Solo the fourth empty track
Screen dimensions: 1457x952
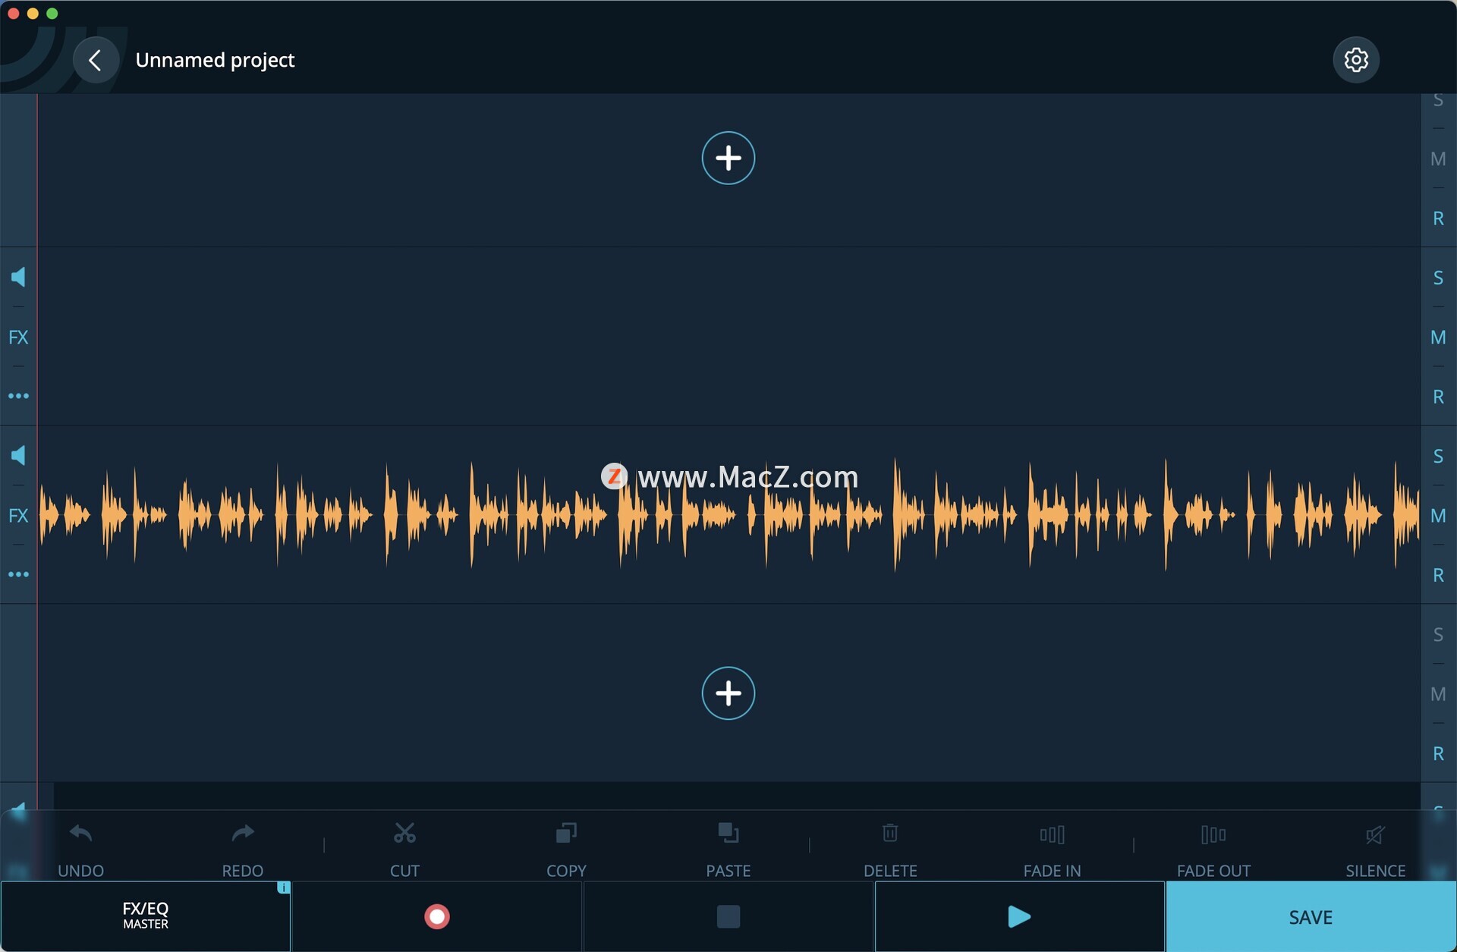click(x=1438, y=634)
